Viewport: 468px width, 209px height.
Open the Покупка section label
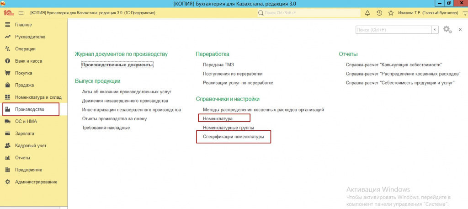pos(24,73)
